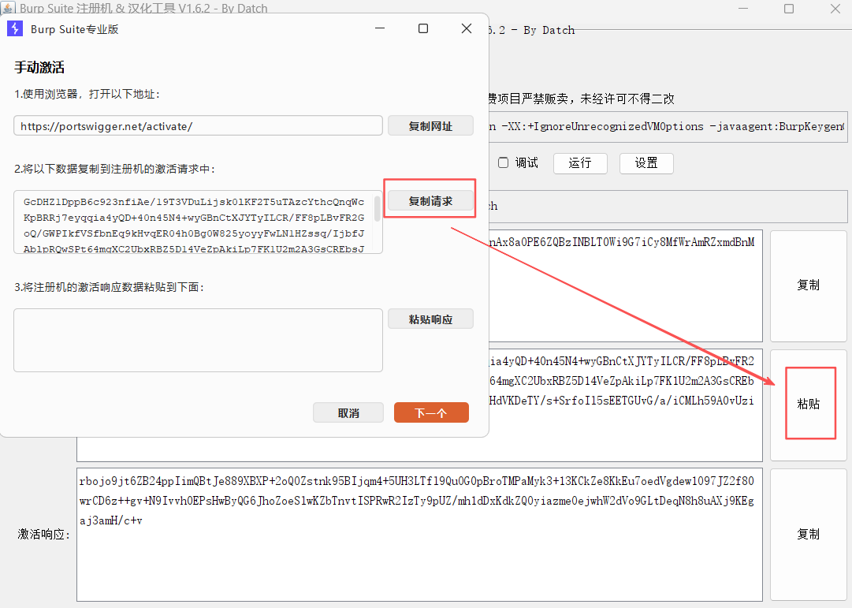Click in the 激活响应 text area
Viewport: 852px width, 608px height.
pos(419,535)
